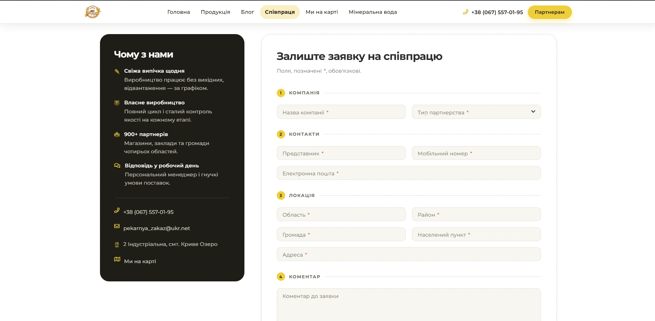Click the КОМЕНТАР section label
Image resolution: width=655 pixels, height=321 pixels.
[x=304, y=277]
